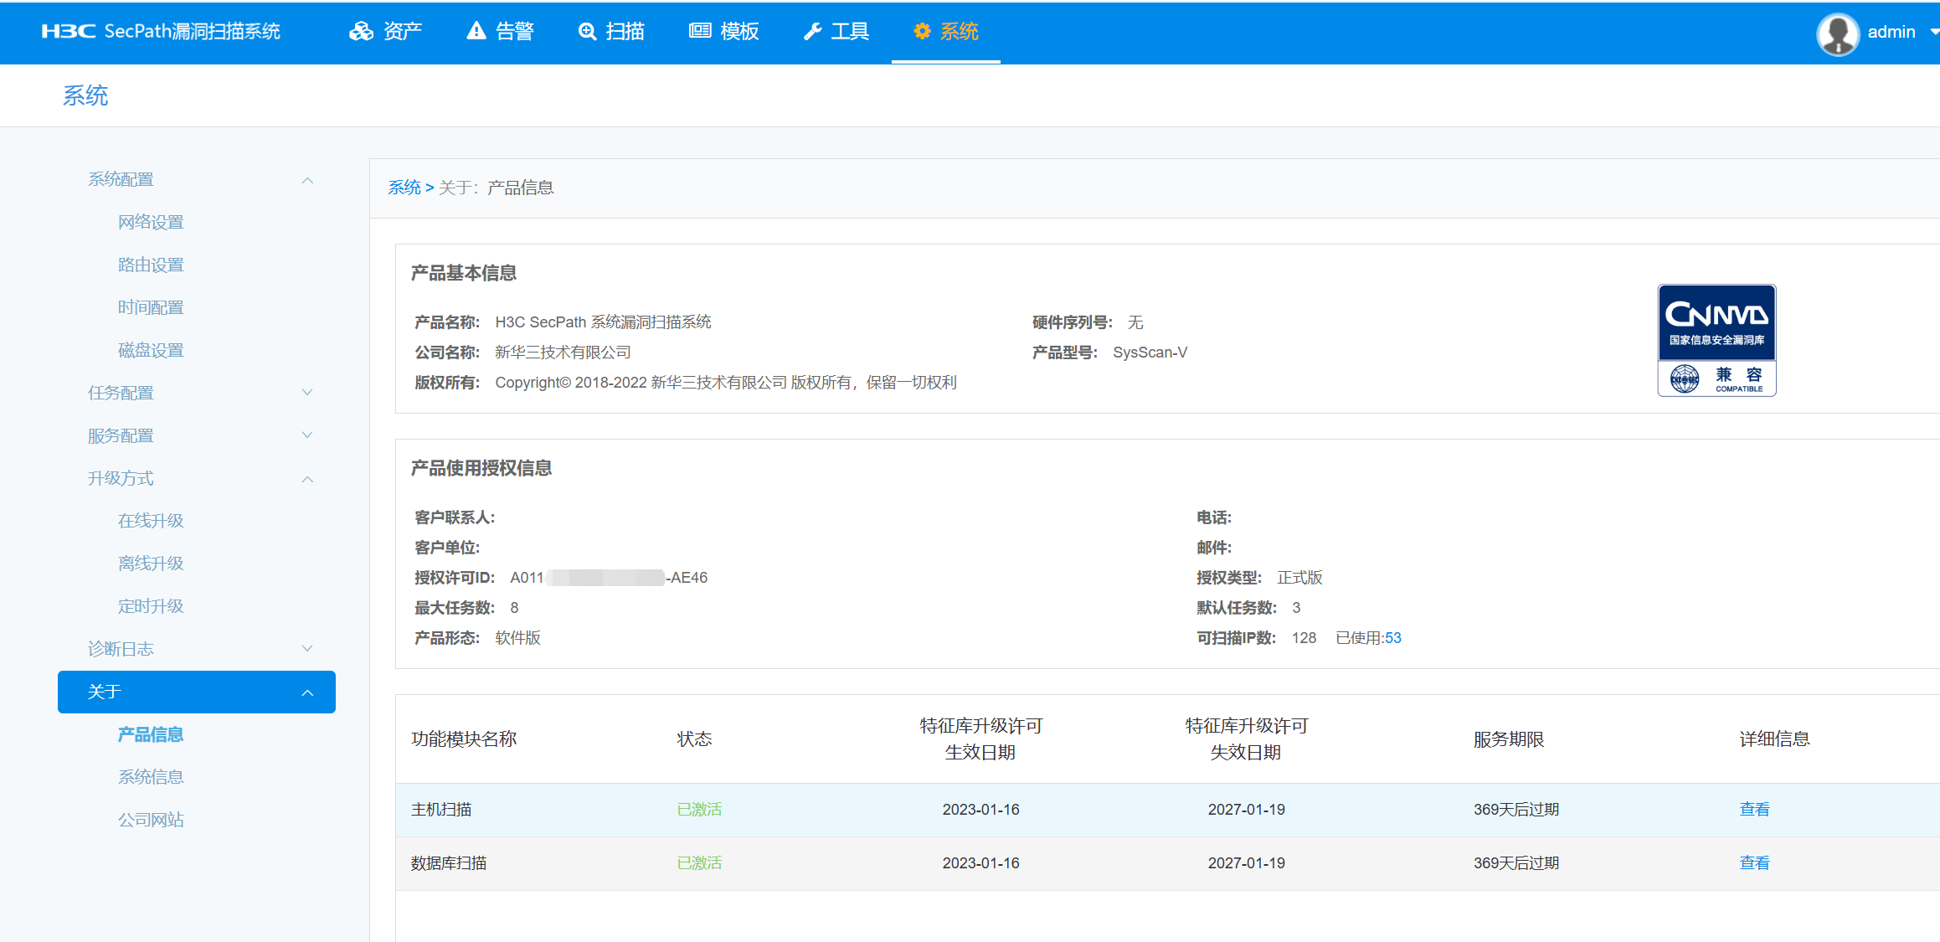The image size is (1940, 942).
Task: Click the 系统 breadcrumb link
Action: [404, 188]
